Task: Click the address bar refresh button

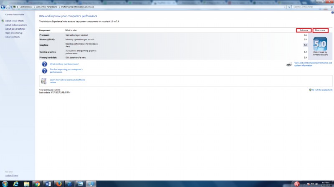Action: (x=289, y=7)
